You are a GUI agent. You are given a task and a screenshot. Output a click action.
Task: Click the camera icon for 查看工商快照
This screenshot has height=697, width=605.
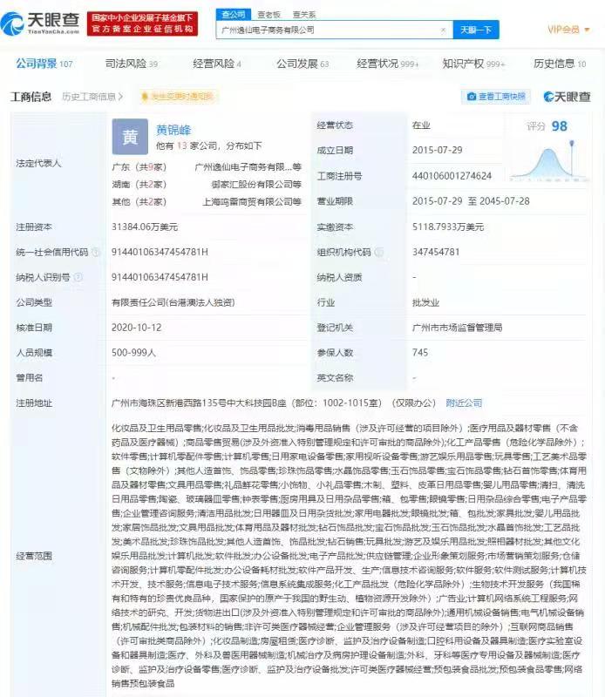(x=472, y=97)
